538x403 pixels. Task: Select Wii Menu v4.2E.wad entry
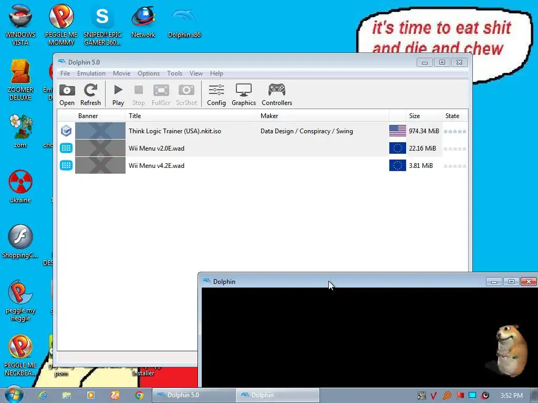pyautogui.click(x=157, y=165)
